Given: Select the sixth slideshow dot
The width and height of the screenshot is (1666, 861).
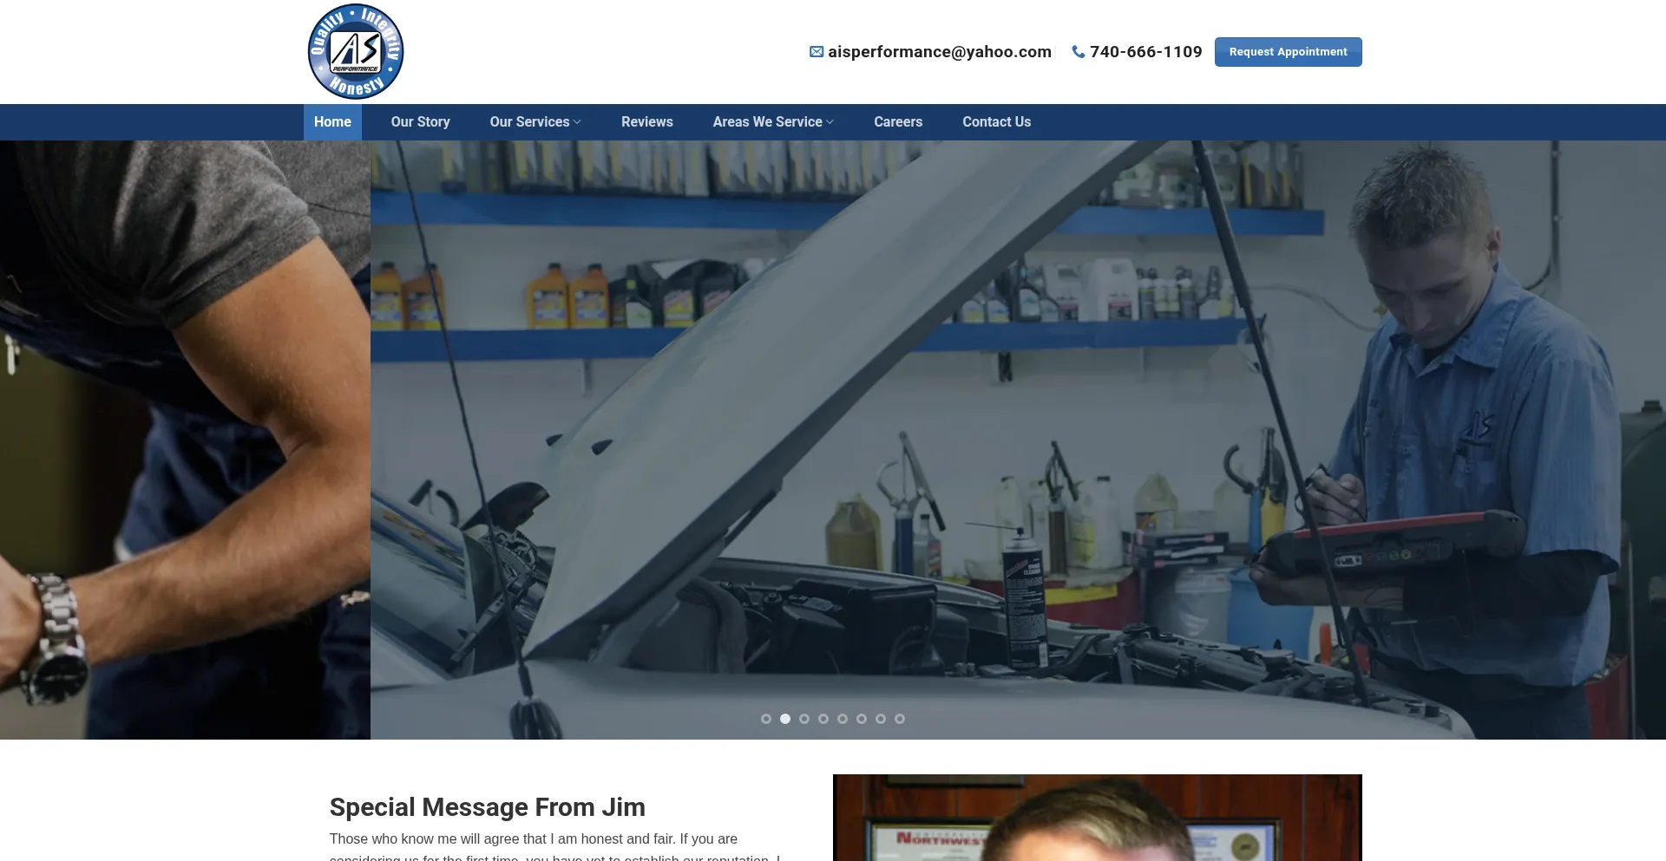Looking at the screenshot, I should [x=862, y=719].
